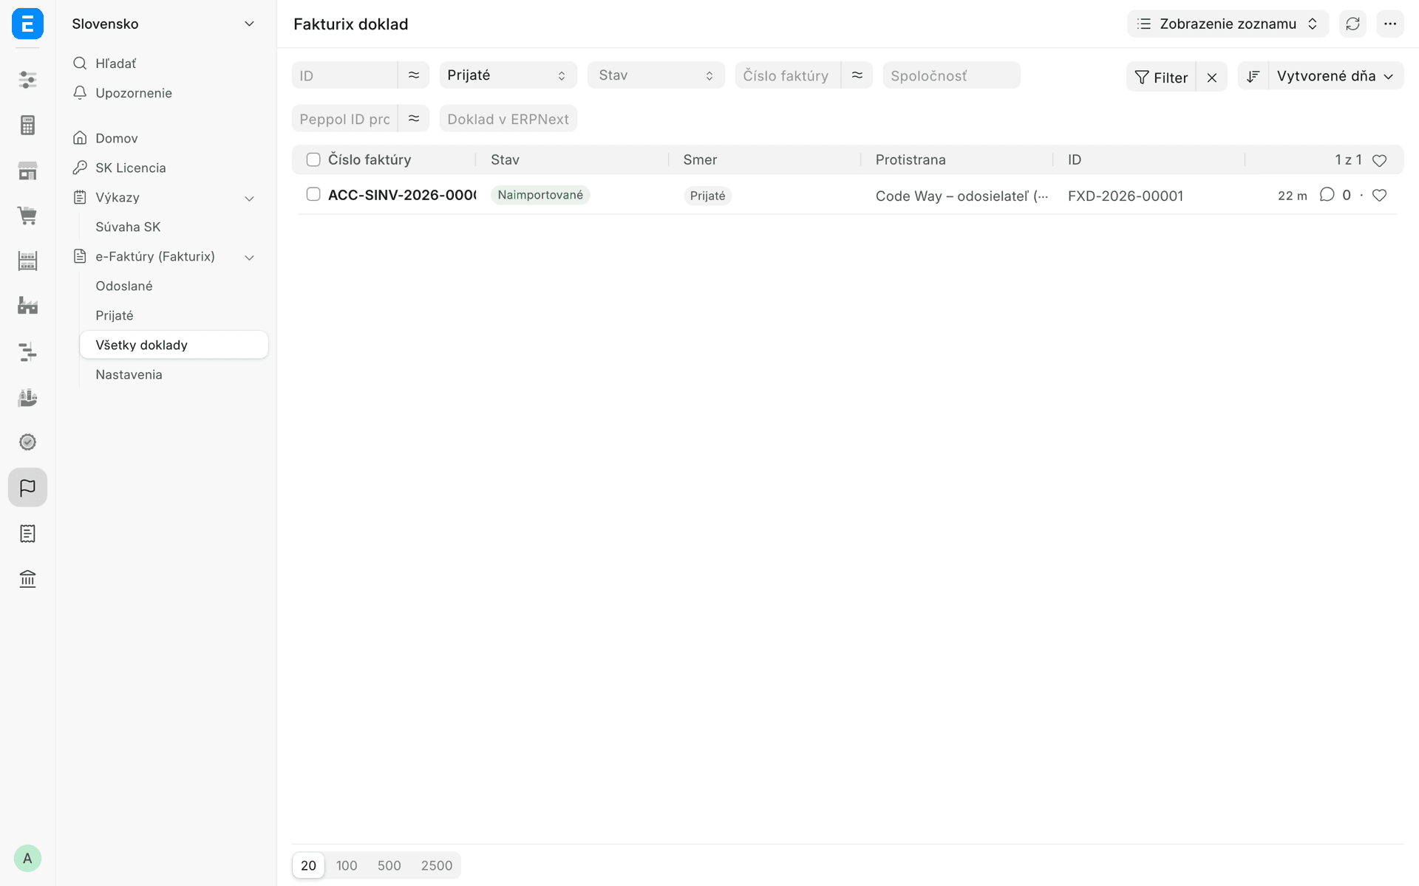Image resolution: width=1419 pixels, height=886 pixels.
Task: Open the Gantt projects icon
Action: [x=27, y=351]
